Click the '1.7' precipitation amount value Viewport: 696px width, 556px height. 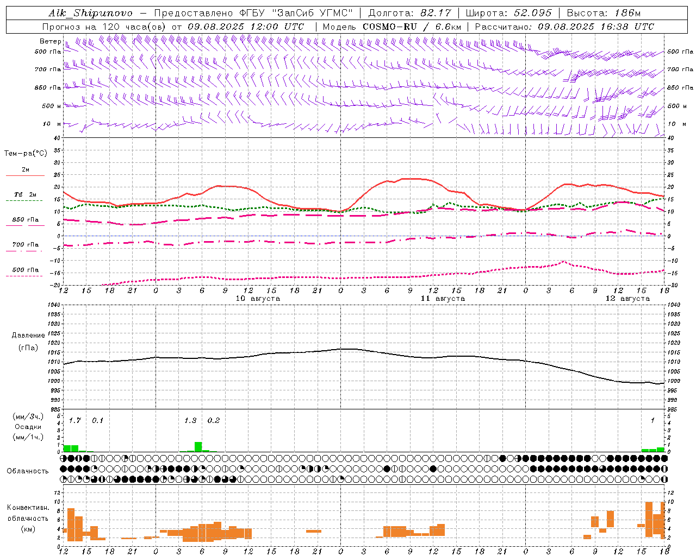click(75, 421)
